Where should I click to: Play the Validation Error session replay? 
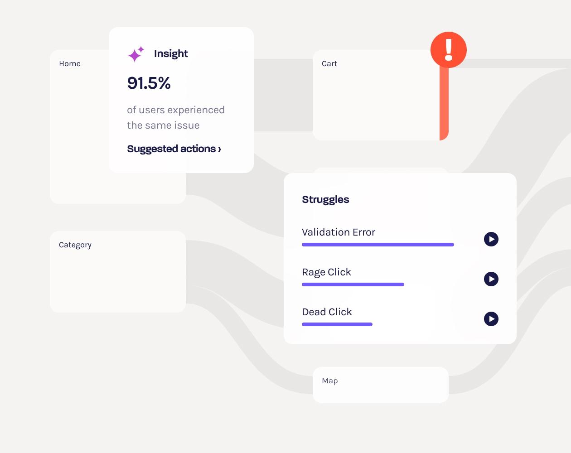pos(491,239)
